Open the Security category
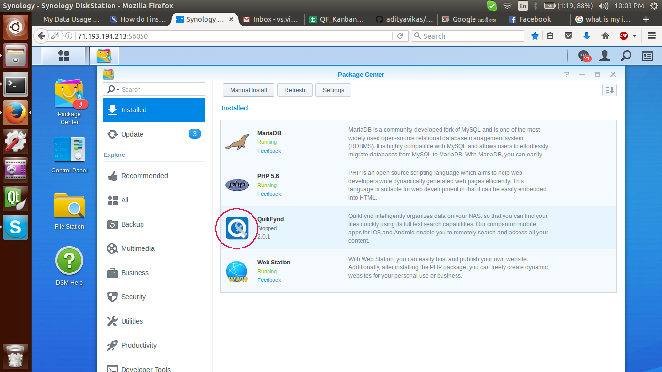The width and height of the screenshot is (662, 372). 154,297
